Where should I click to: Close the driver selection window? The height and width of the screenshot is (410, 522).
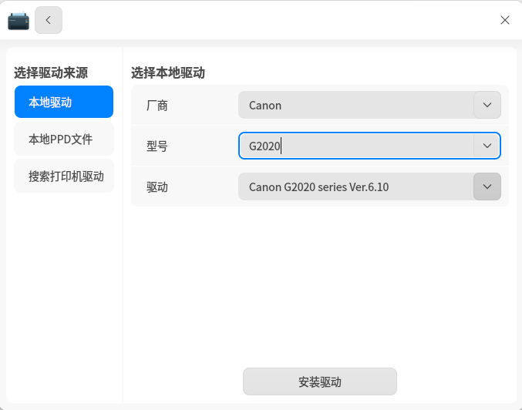505,20
